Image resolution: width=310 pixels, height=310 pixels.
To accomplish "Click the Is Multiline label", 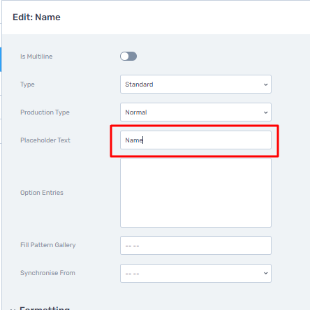I will (36, 57).
